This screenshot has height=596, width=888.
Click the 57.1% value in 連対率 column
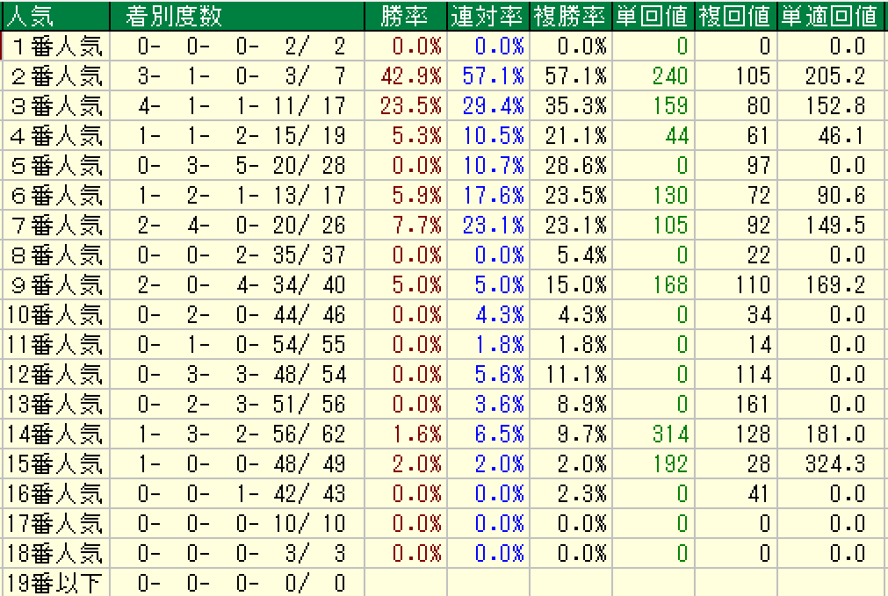pyautogui.click(x=494, y=75)
